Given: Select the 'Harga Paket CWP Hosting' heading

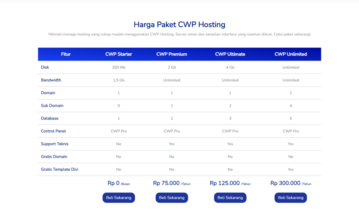Looking at the screenshot, I should tap(179, 25).
